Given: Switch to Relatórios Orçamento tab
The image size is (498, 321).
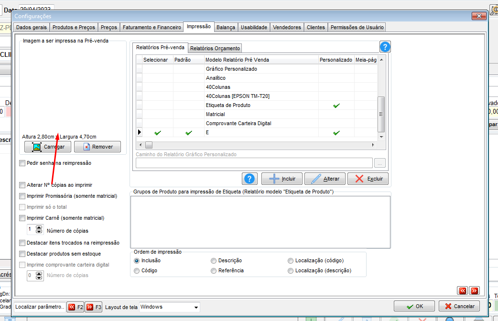Looking at the screenshot, I should point(215,48).
